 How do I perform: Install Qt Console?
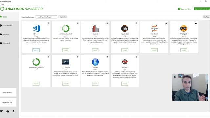pos(66,84)
